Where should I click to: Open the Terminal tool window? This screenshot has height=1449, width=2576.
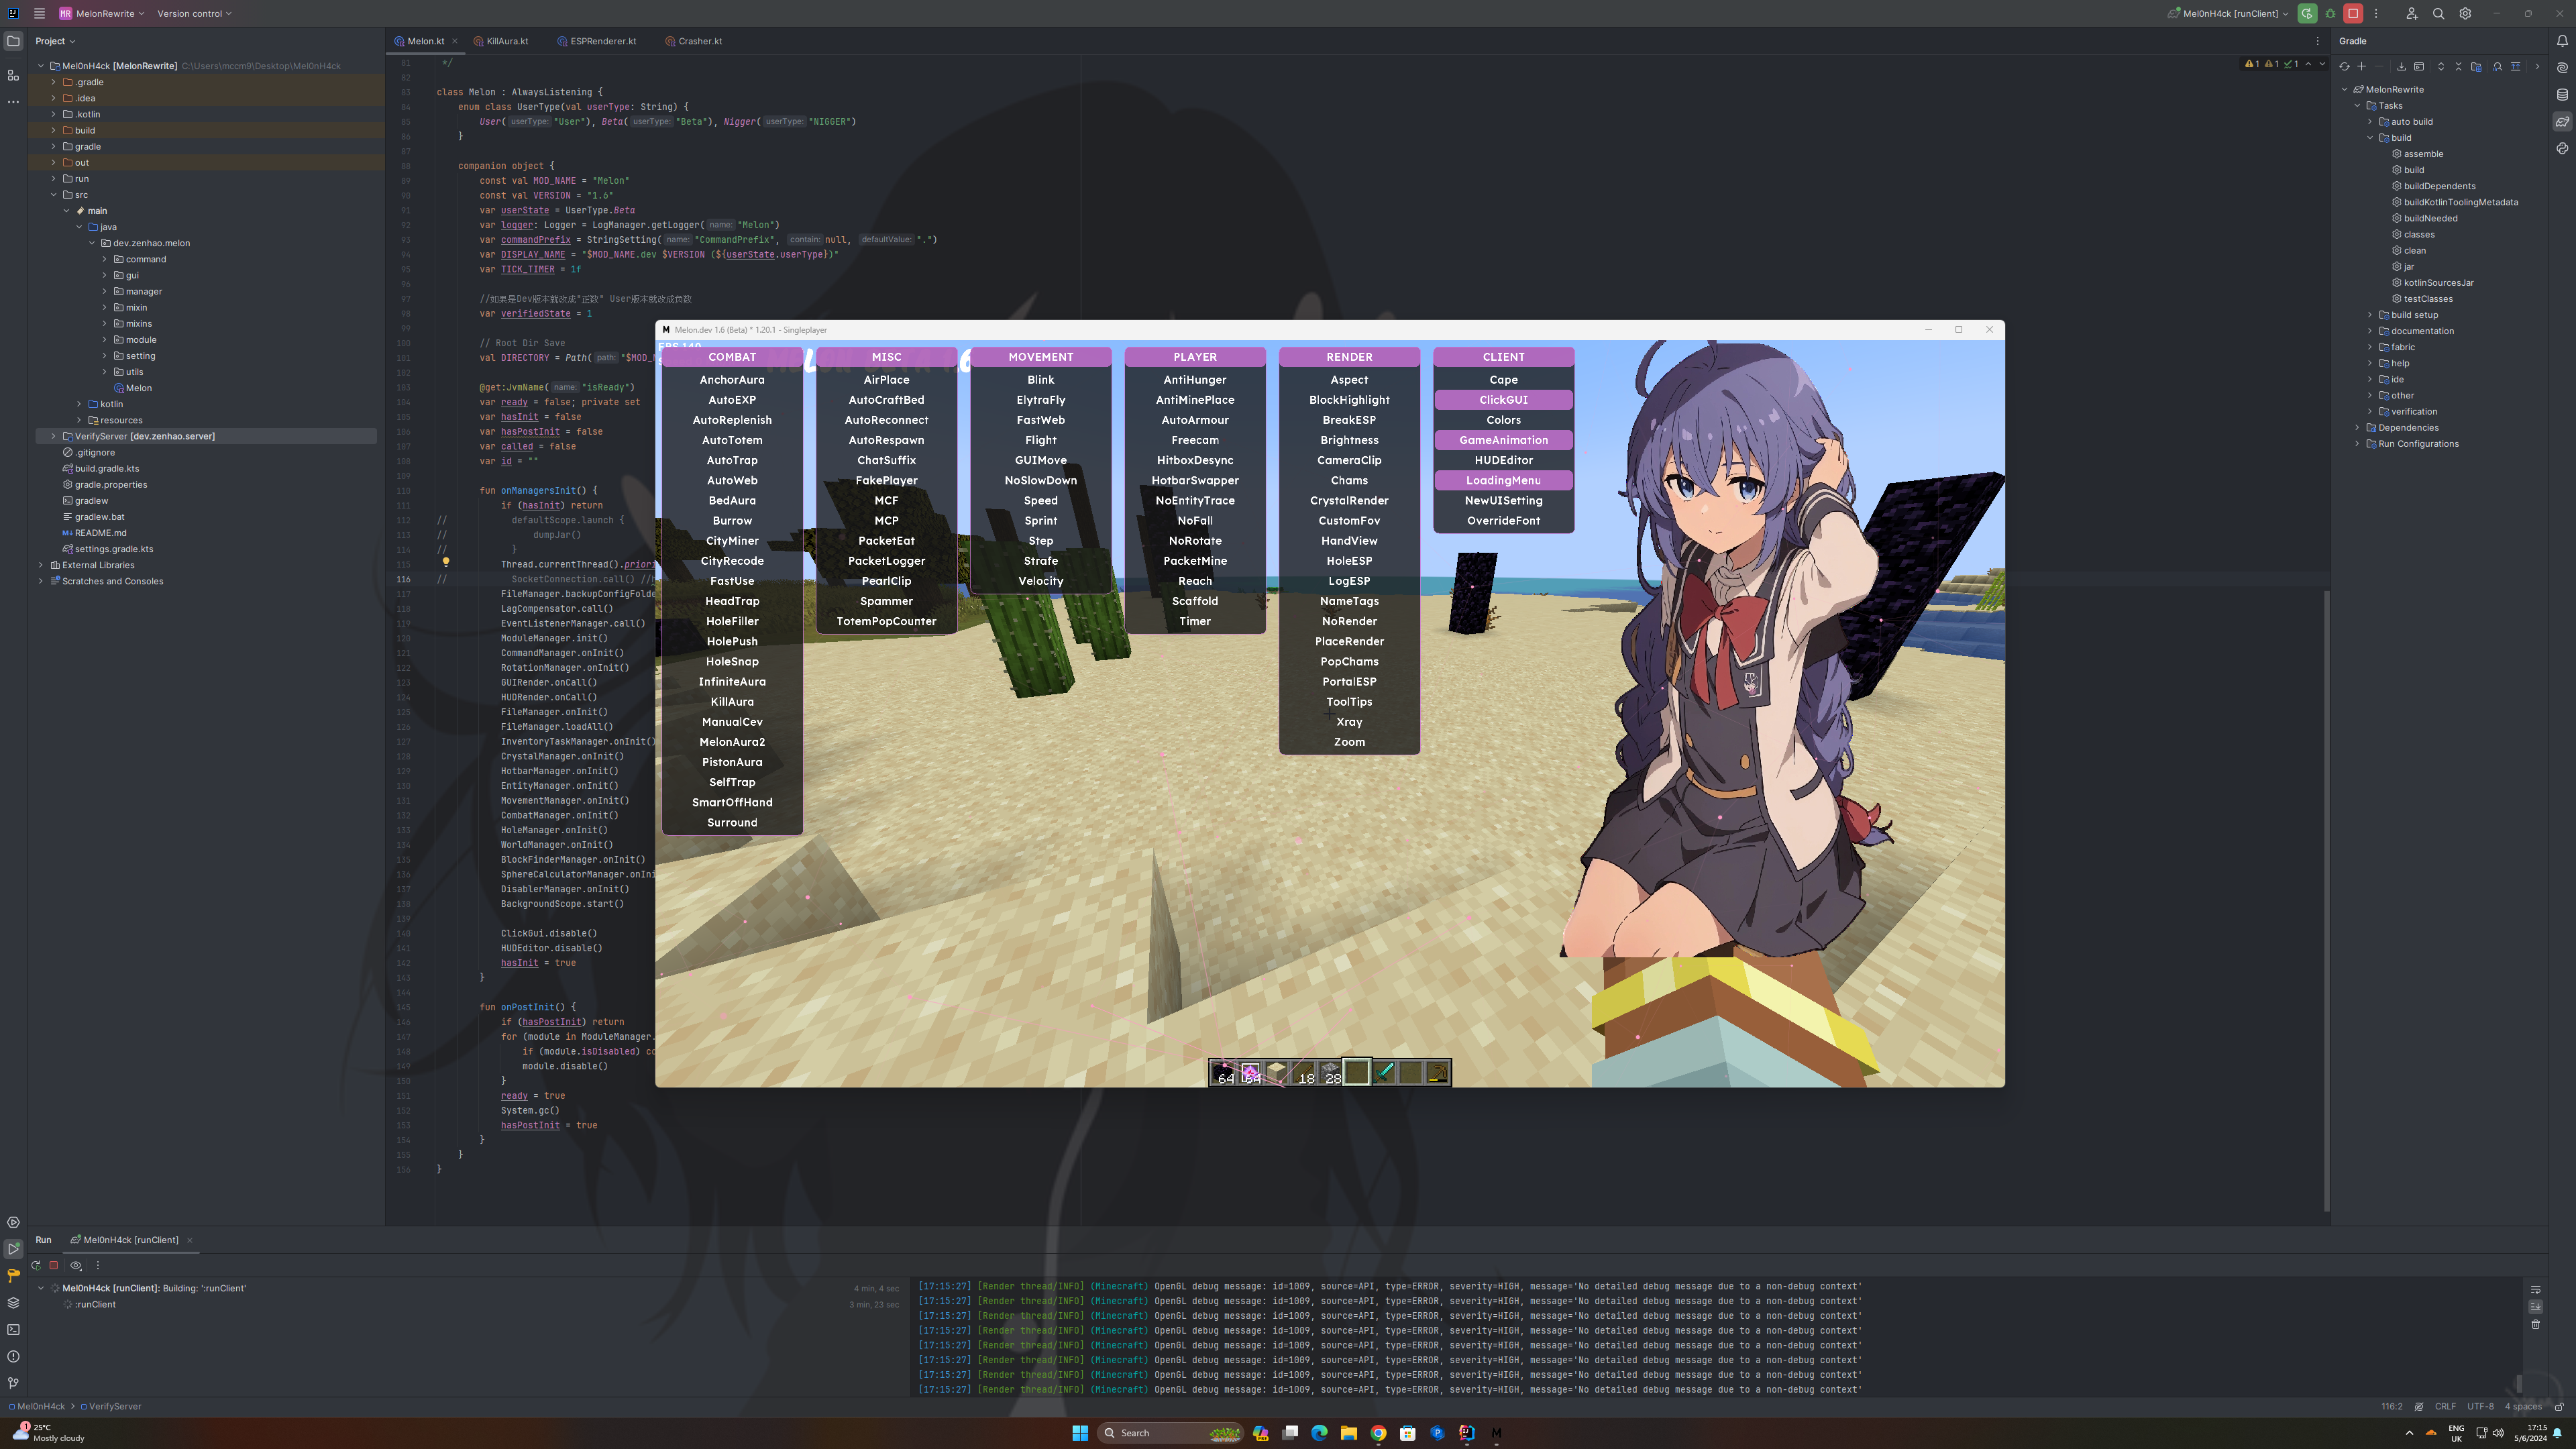pos(13,1330)
